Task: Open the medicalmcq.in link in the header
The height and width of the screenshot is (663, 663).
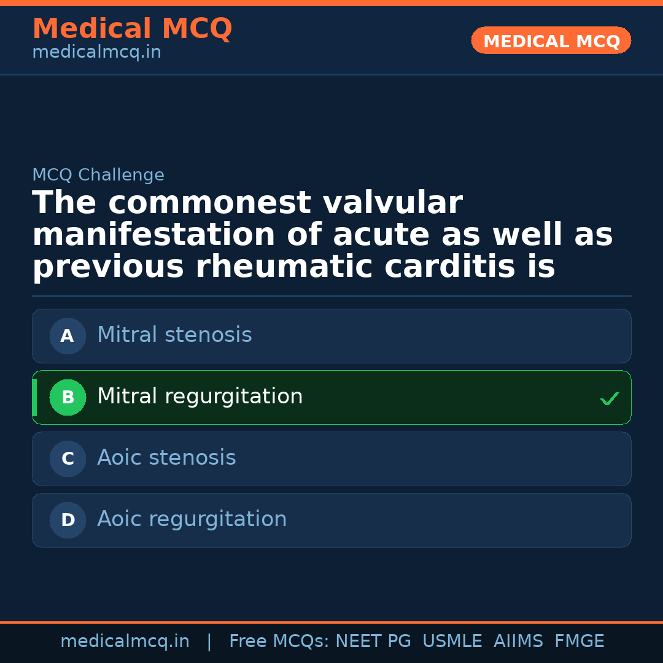Action: pyautogui.click(x=96, y=52)
